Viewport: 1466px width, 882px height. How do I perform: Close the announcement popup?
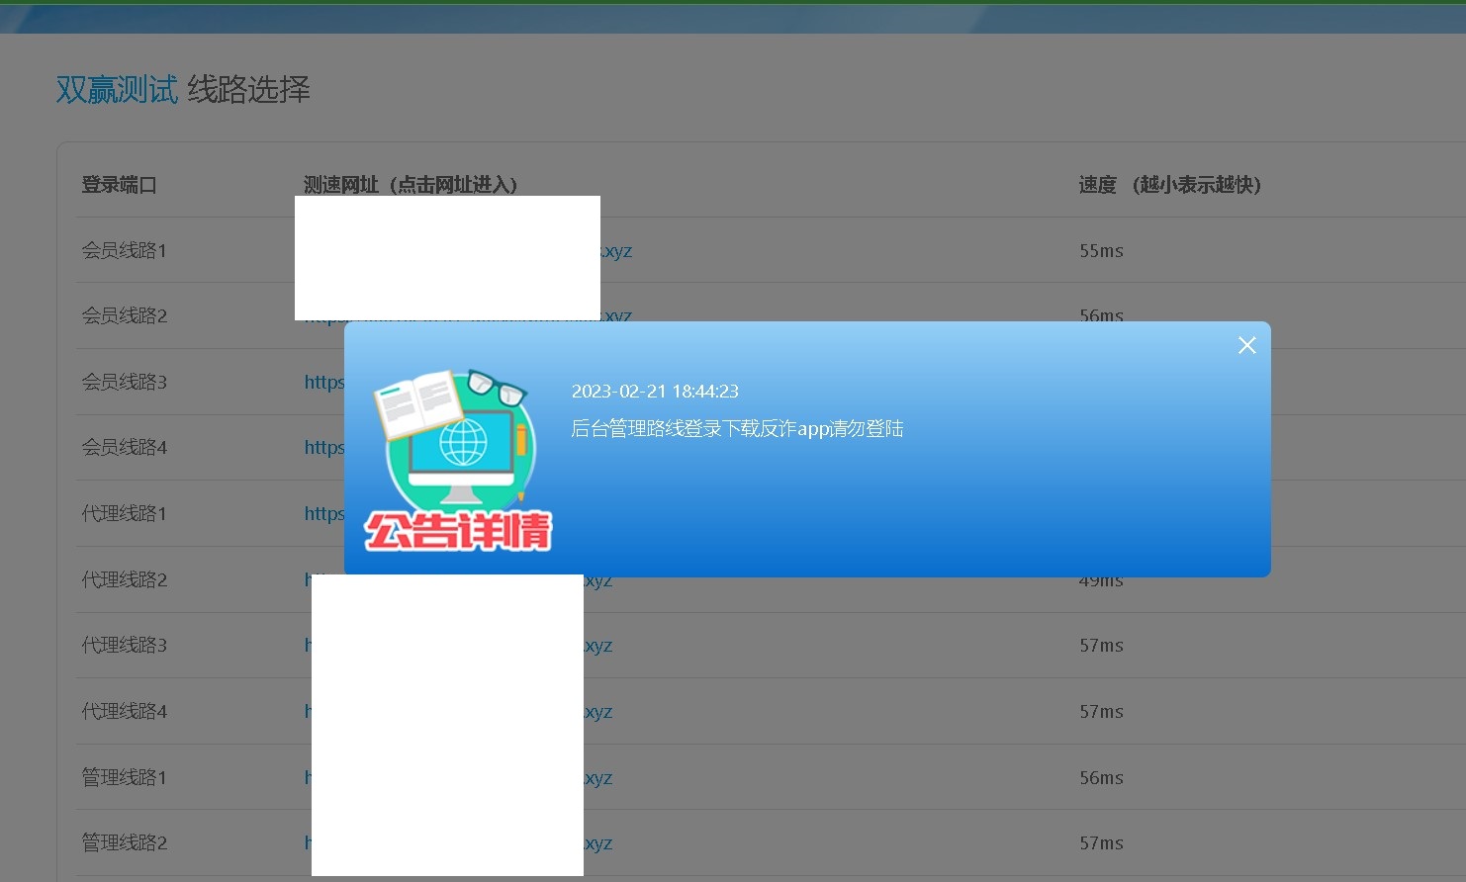1246,345
